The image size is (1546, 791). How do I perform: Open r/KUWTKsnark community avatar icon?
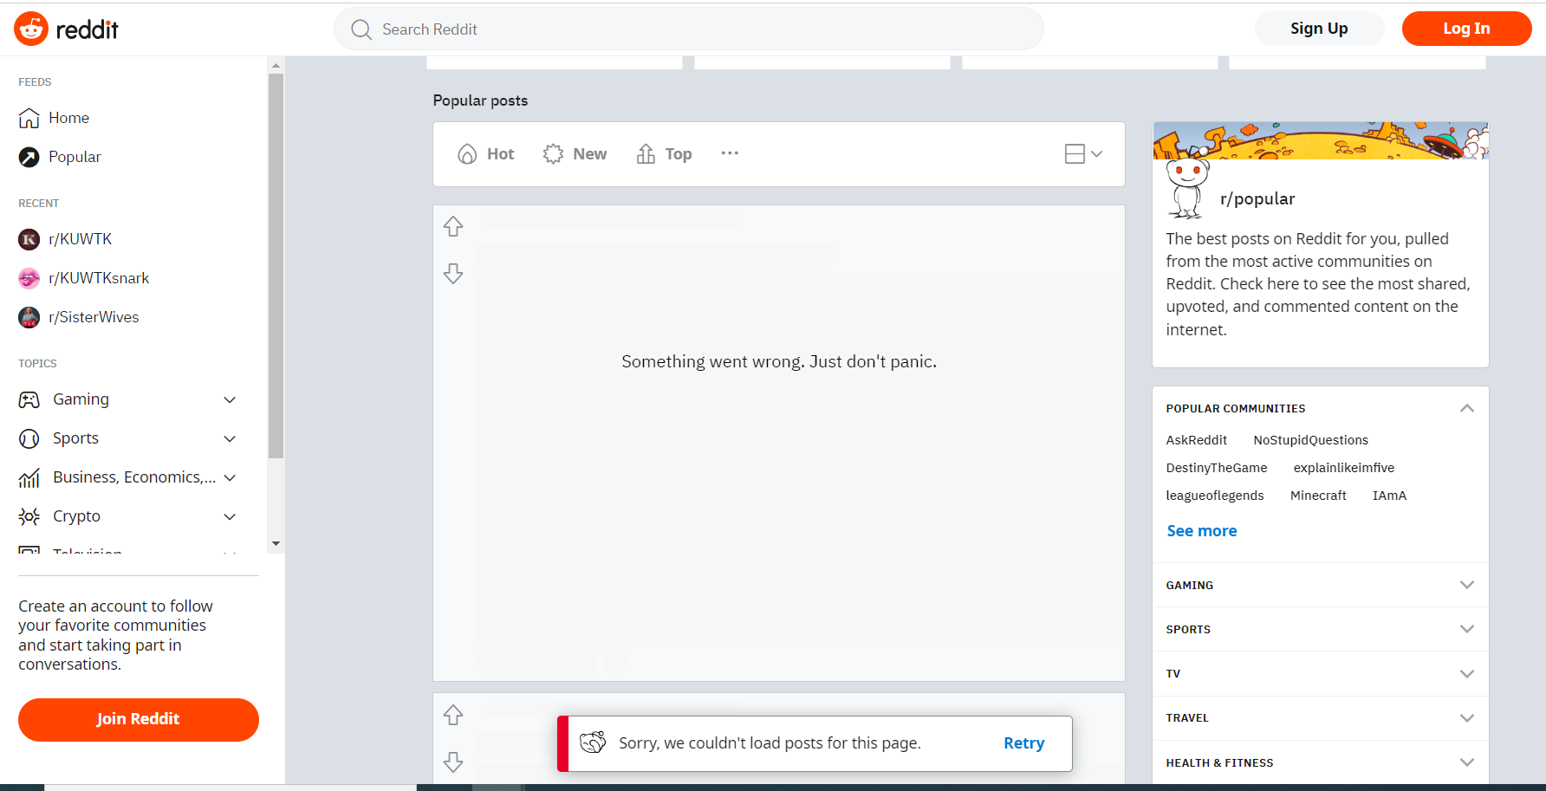(29, 278)
